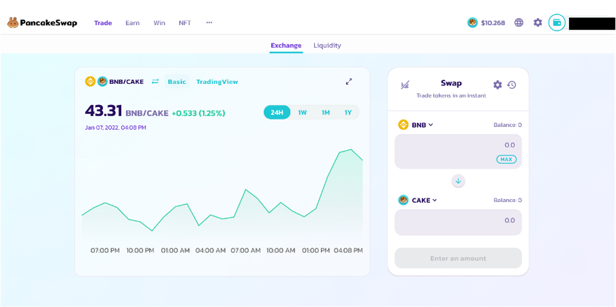Click the MAX button
This screenshot has height=307, width=616.
[506, 160]
